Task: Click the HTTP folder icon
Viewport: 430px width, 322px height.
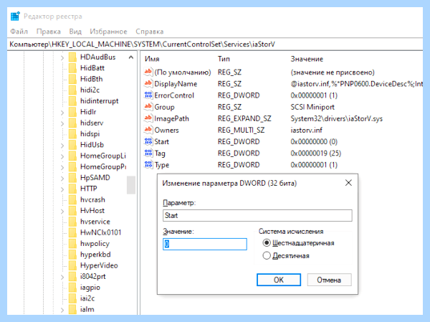Action: [72, 189]
